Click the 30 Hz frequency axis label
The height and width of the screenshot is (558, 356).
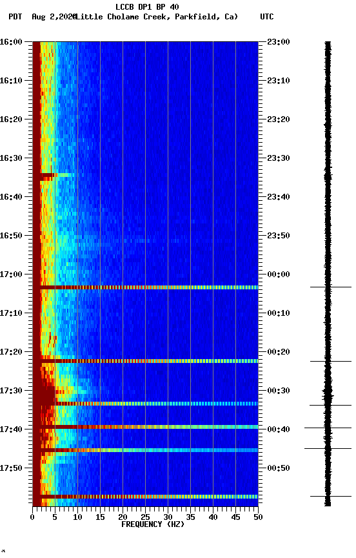tap(168, 517)
